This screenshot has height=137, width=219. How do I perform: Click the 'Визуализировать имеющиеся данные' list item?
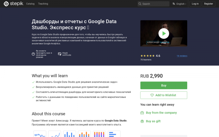click(72, 87)
